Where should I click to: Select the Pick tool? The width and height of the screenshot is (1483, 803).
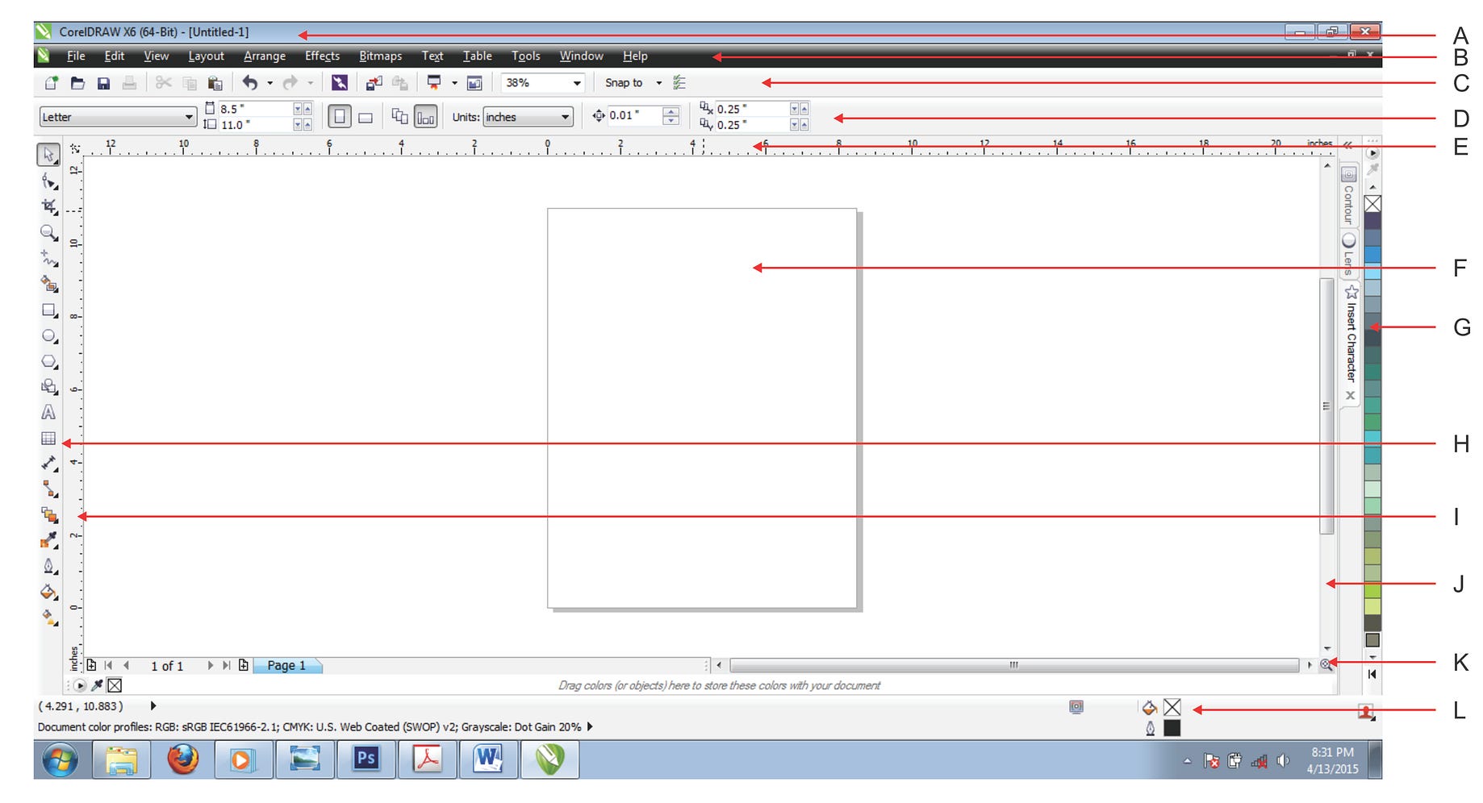(49, 155)
